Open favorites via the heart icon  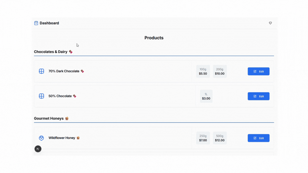pyautogui.click(x=270, y=23)
